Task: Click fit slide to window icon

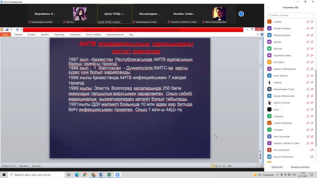Action: (x=261, y=166)
